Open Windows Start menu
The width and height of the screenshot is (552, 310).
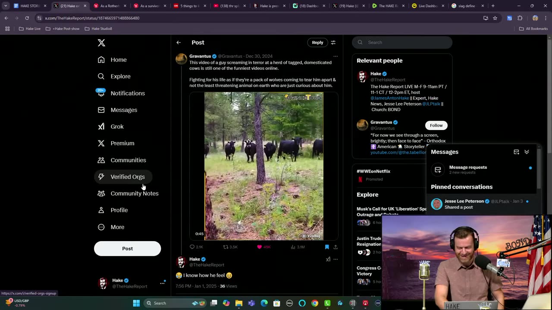[x=136, y=303]
